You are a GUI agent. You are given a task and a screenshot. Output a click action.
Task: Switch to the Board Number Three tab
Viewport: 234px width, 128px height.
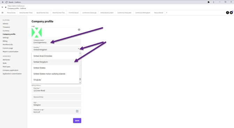click(x=26, y=13)
